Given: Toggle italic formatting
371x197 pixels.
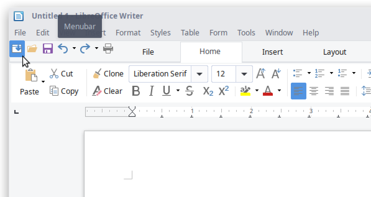Looking at the screenshot, I should pos(151,91).
